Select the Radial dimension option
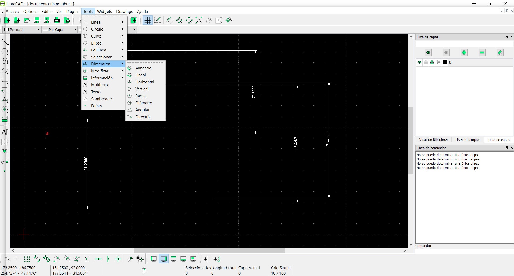 141,96
